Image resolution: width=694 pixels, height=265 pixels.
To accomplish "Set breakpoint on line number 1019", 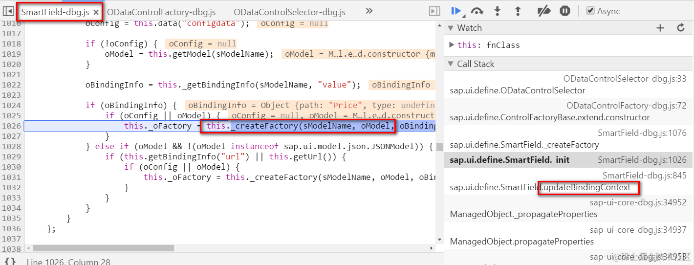I will [12, 54].
